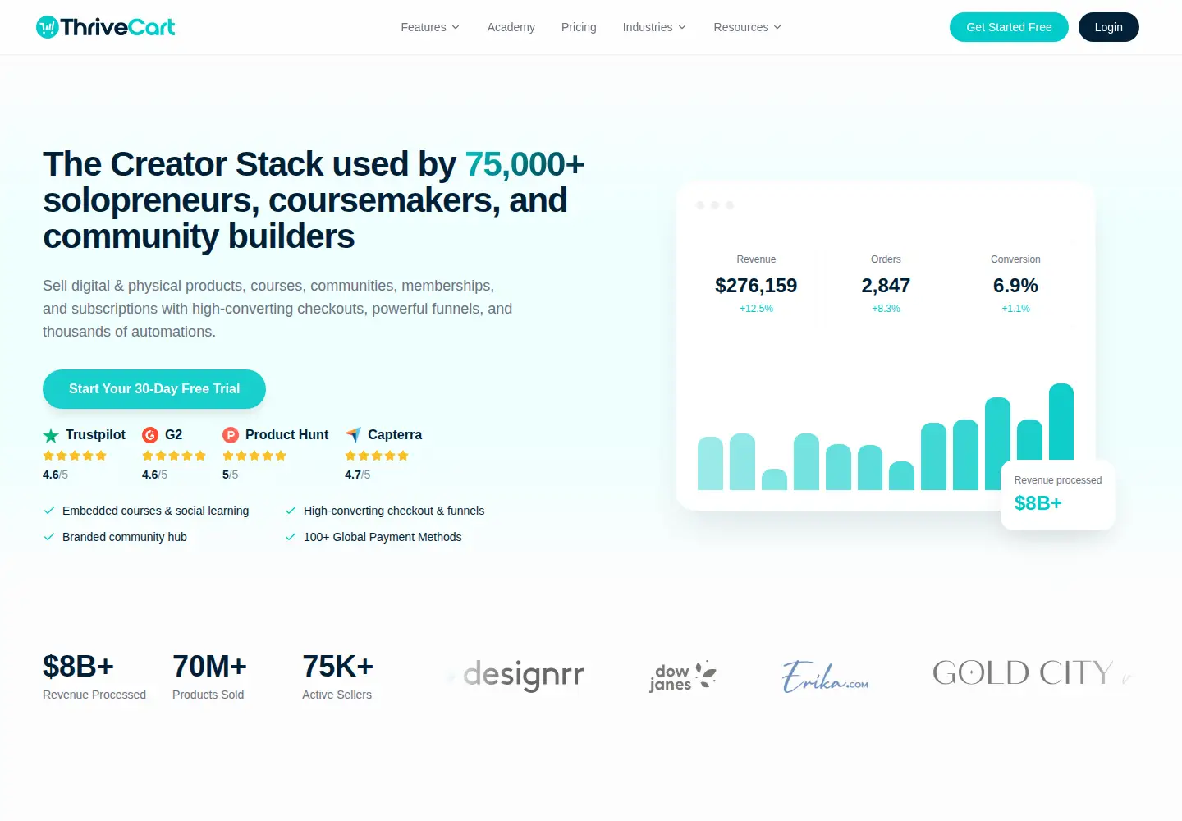This screenshot has width=1182, height=821.
Task: Click the Capterra 4.7/5 score
Action: click(x=358, y=475)
